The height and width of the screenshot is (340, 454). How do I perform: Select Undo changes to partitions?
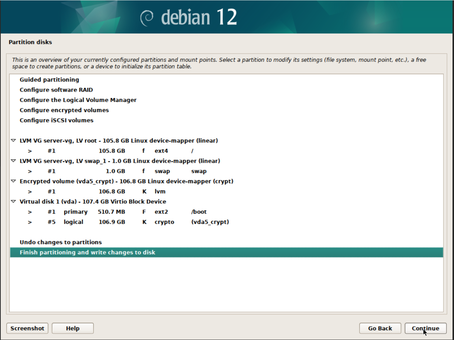[x=226, y=242]
